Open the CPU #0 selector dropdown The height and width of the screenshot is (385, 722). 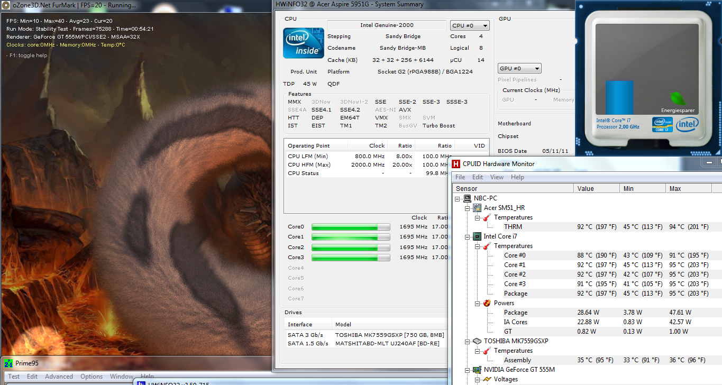(x=470, y=25)
